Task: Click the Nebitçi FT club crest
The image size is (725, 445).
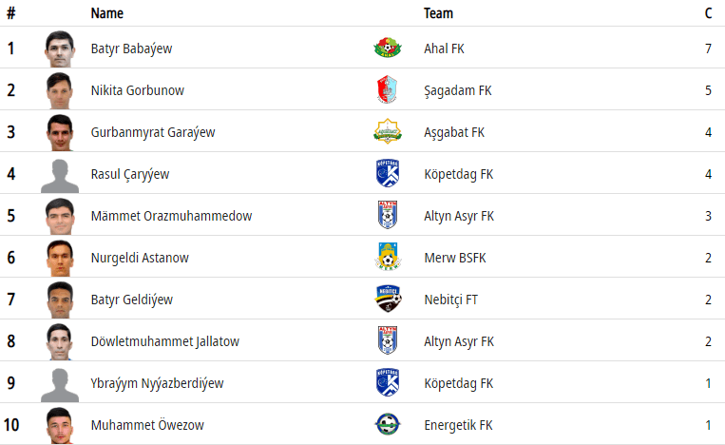Action: [388, 300]
